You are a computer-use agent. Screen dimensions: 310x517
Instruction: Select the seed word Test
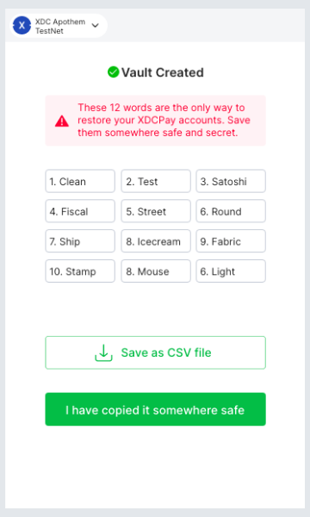point(156,181)
